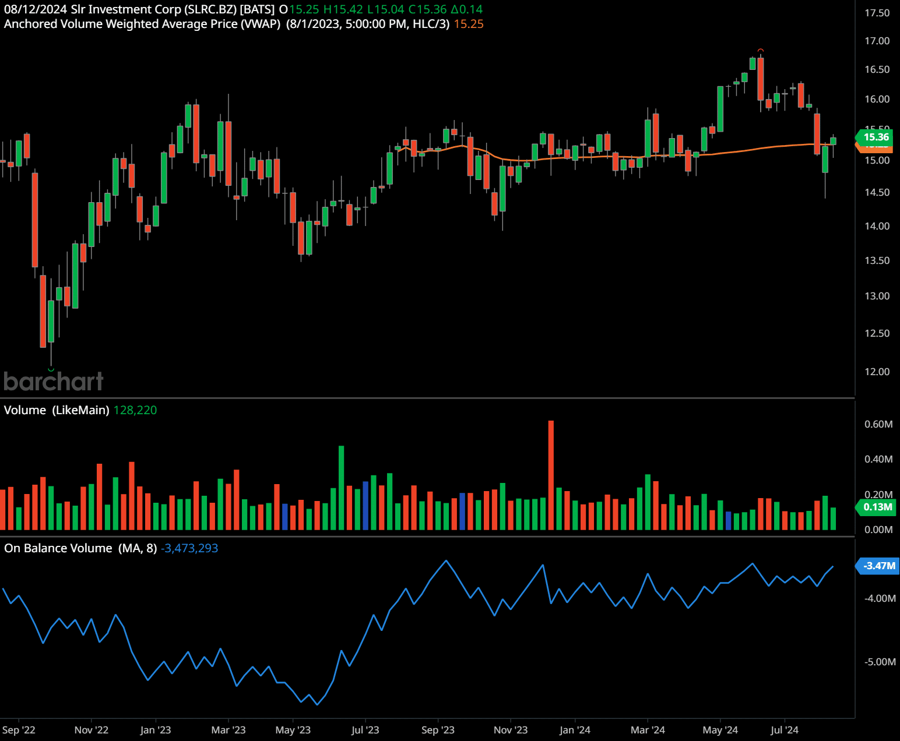The width and height of the screenshot is (900, 741).
Task: Click the Mar '23 date axis label
Action: [x=228, y=730]
